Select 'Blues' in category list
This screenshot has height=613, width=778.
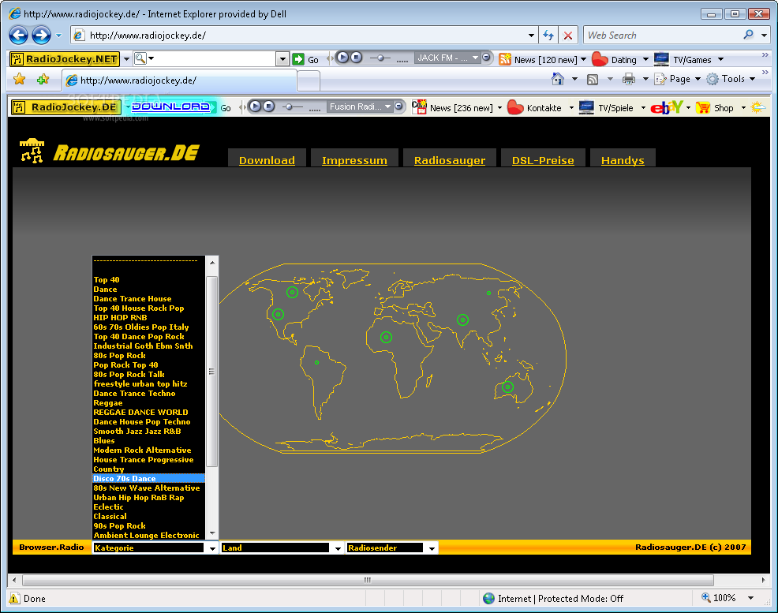pyautogui.click(x=149, y=440)
